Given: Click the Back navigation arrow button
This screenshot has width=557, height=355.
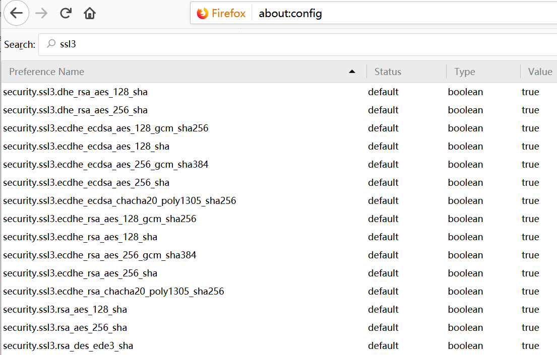Looking at the screenshot, I should [16, 13].
